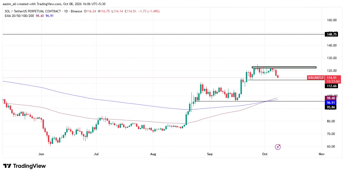
Task: Select the 95.86 price label on axis
Action: pos(331,107)
